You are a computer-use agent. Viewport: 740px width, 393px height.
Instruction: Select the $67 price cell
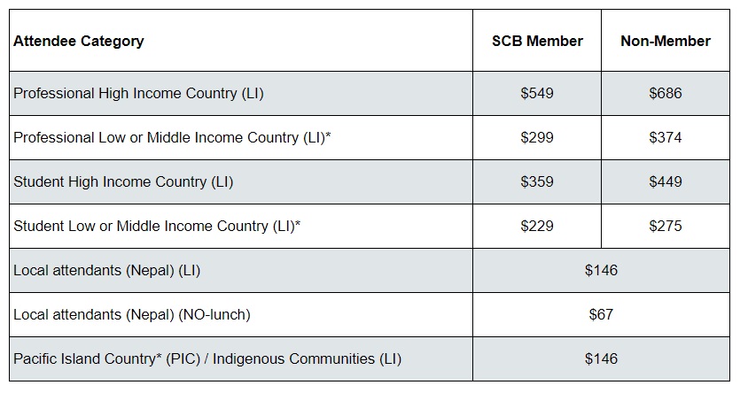point(601,314)
